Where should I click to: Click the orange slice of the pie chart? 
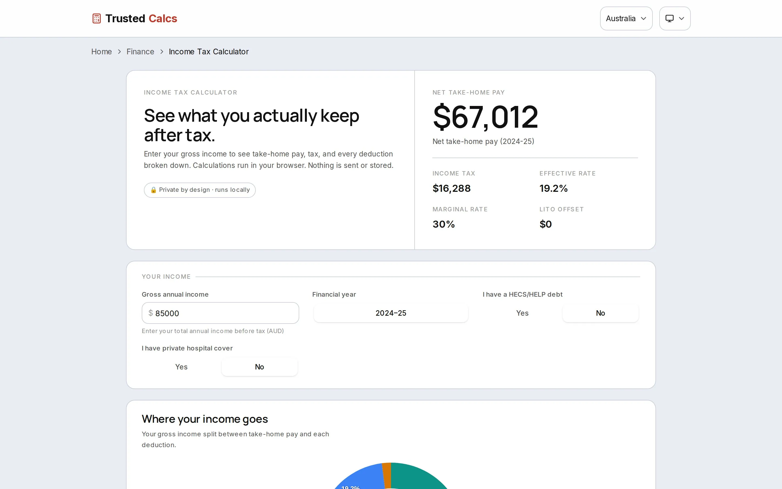click(387, 475)
